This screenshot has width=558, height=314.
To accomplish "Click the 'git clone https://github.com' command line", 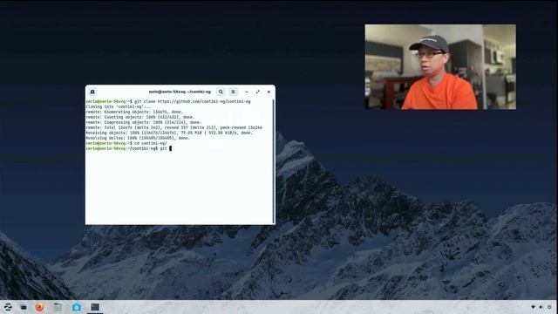I will click(168, 101).
